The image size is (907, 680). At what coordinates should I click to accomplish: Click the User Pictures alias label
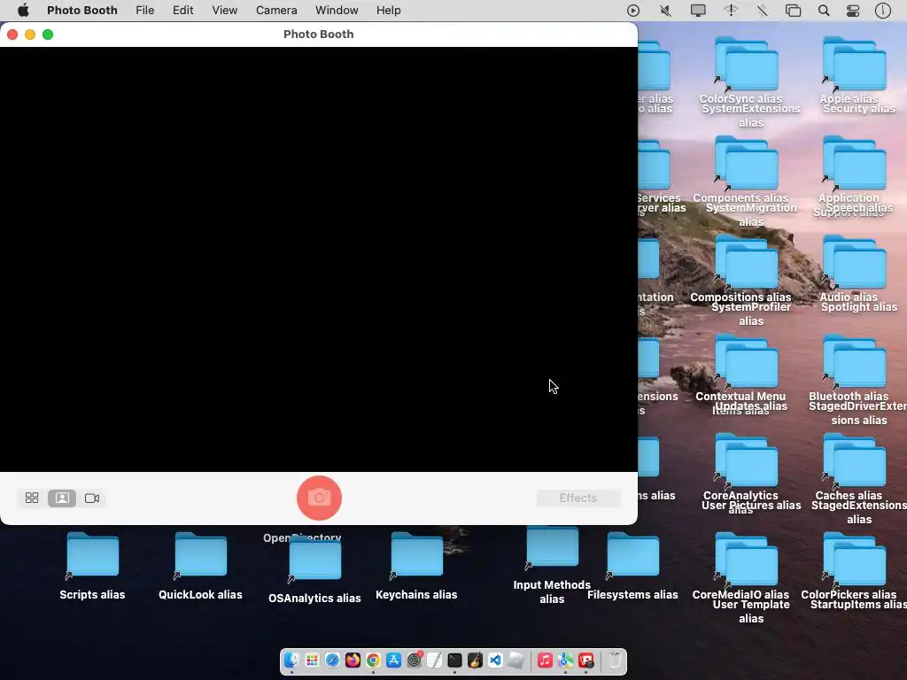click(x=751, y=506)
